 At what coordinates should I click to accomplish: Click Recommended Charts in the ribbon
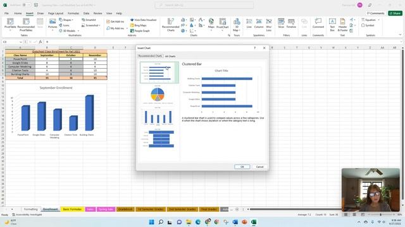170,25
